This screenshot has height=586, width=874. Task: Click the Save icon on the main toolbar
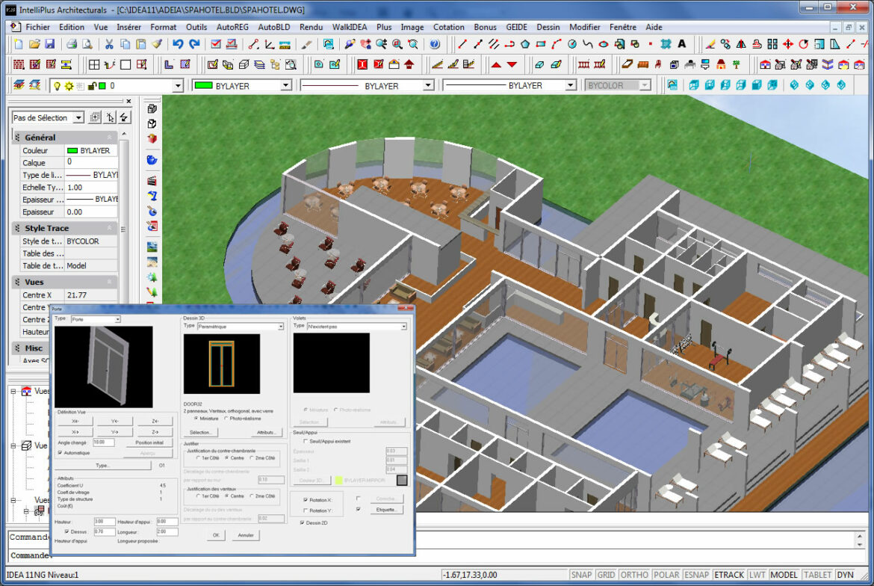coord(50,43)
